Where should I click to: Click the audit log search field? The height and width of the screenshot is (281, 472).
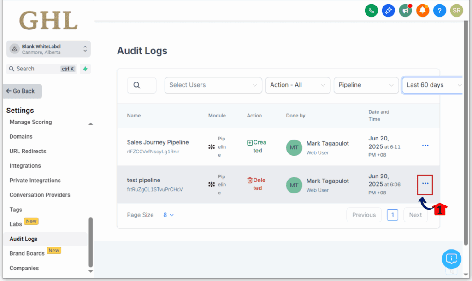point(142,85)
